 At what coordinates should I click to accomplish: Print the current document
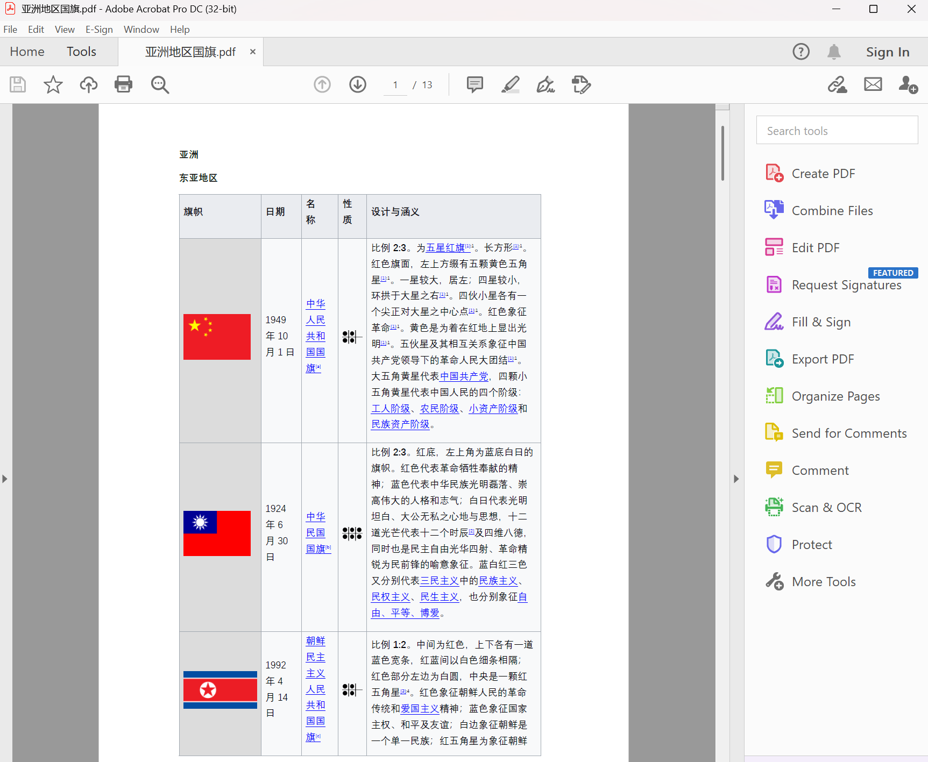coord(123,84)
